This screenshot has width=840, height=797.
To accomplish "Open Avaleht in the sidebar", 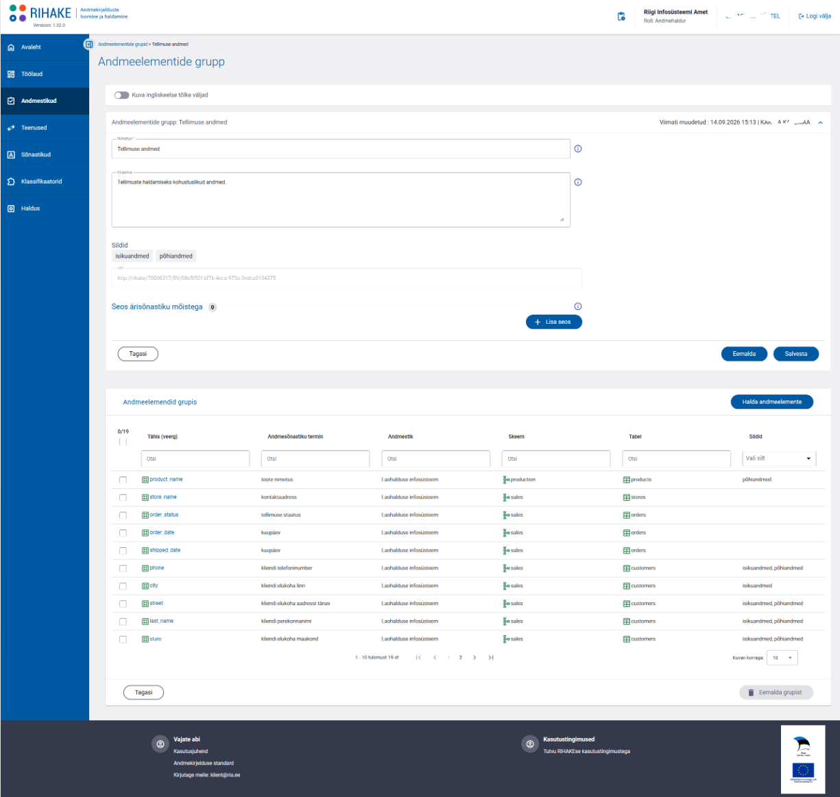I will pyautogui.click(x=45, y=47).
